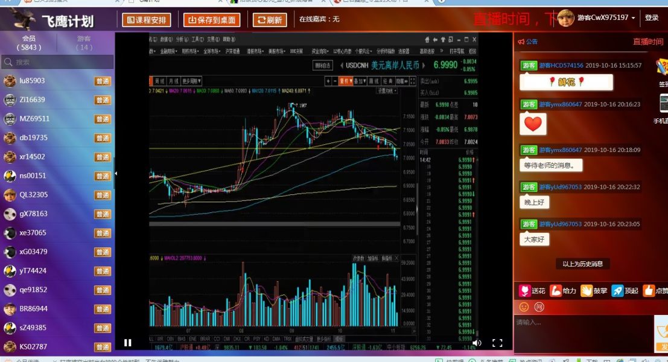Switch to the 游客 (14) tab
668x362 pixels.
coord(84,43)
